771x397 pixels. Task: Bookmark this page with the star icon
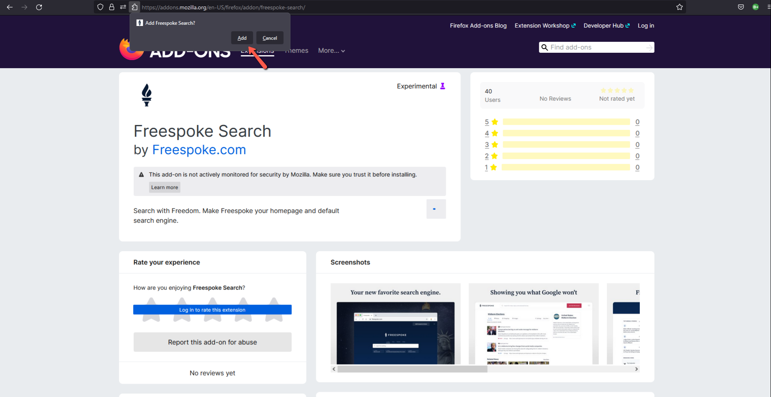[x=679, y=7]
